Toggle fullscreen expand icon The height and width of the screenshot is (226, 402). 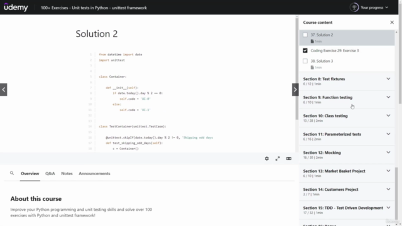[278, 159]
